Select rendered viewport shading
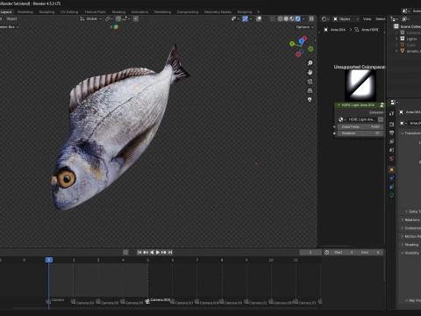The width and height of the screenshot is (421, 316). pyautogui.click(x=297, y=18)
